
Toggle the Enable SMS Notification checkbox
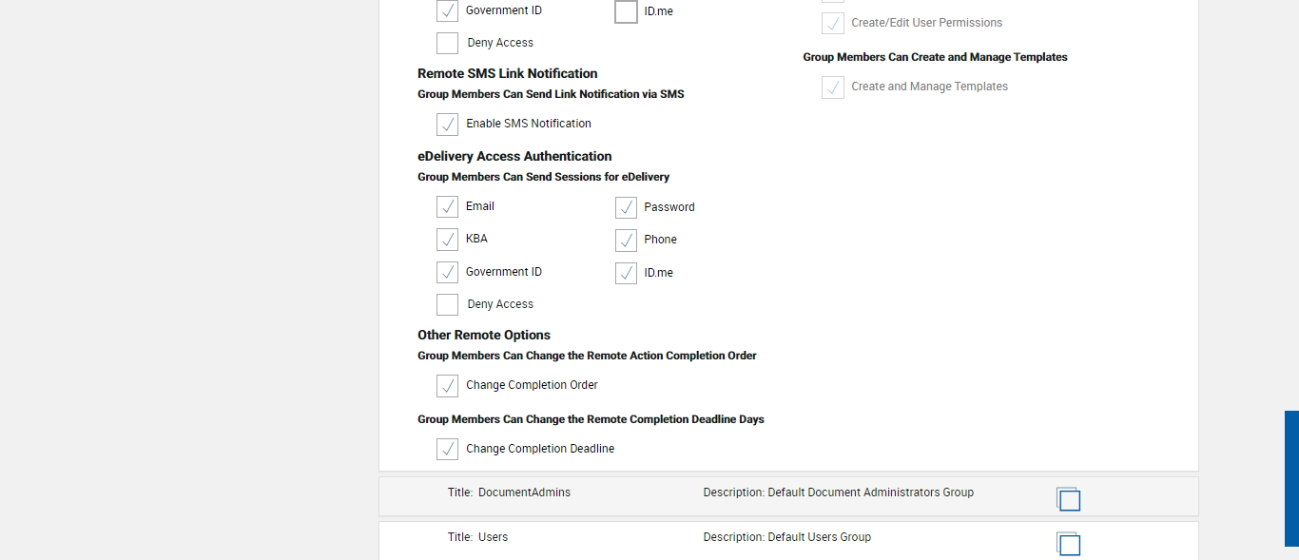click(x=447, y=125)
